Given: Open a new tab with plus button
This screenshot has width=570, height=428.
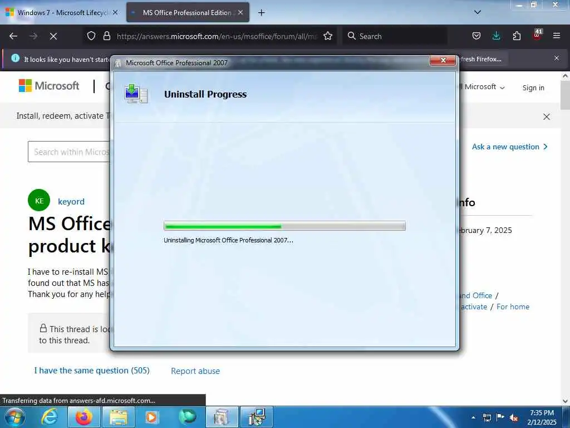Looking at the screenshot, I should 262,13.
